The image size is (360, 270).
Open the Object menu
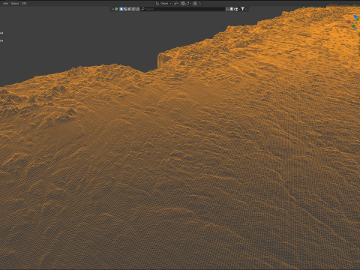(x=15, y=4)
